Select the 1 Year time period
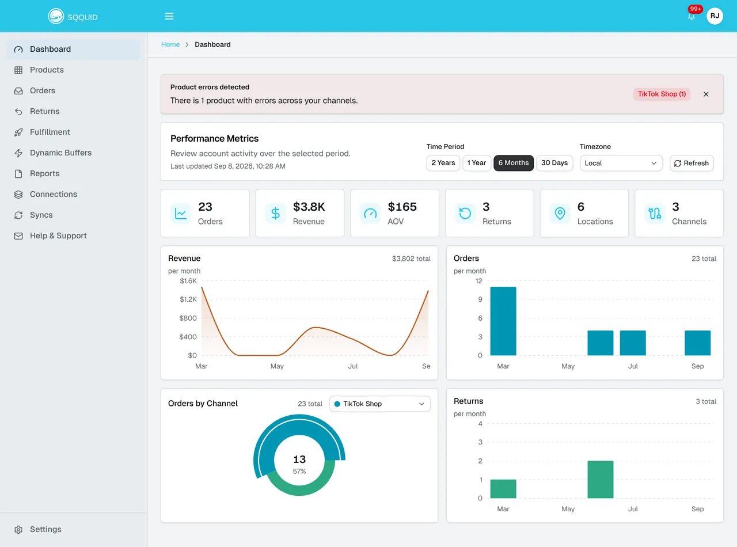This screenshot has height=547, width=737. coord(477,163)
